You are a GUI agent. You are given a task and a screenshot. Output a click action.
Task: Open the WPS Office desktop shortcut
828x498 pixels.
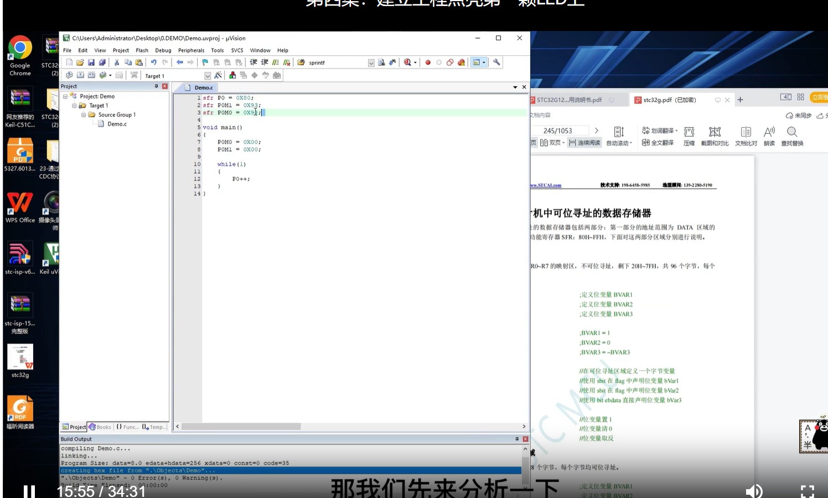pyautogui.click(x=20, y=207)
